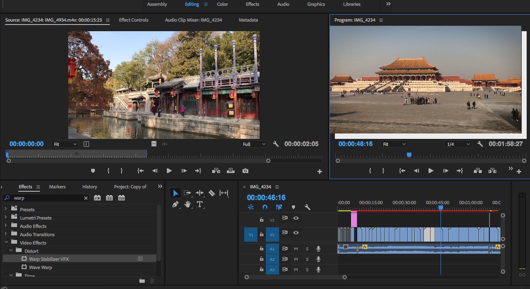
Task: Collapse the Distort folder
Action: tap(11, 251)
